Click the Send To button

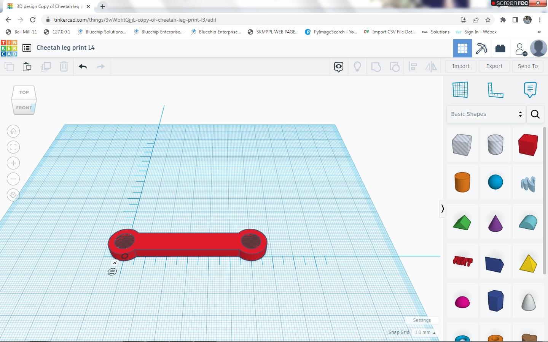tap(528, 66)
